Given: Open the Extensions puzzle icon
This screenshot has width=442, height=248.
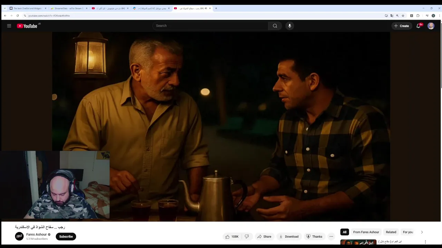Looking at the screenshot, I should pyautogui.click(x=418, y=15).
